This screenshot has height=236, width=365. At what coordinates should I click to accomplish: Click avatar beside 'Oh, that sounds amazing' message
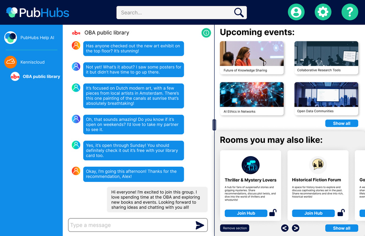(76, 119)
